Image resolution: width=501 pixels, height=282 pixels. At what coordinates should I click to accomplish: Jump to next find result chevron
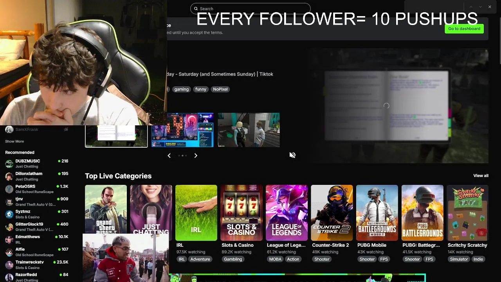480,7
